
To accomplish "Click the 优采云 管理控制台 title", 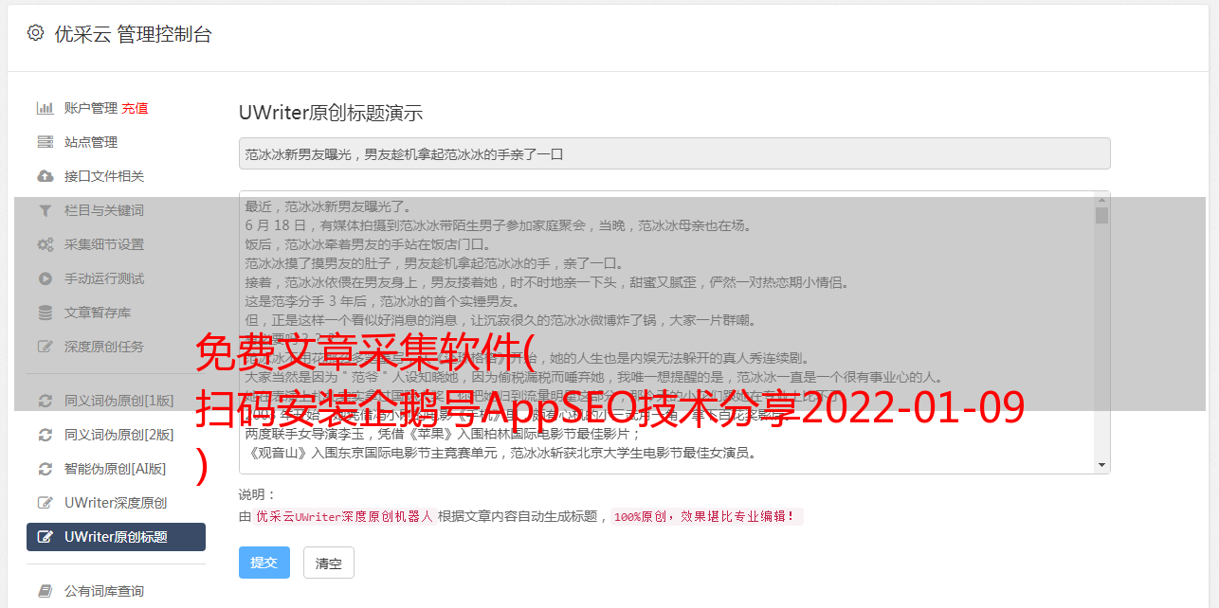I will 133,35.
